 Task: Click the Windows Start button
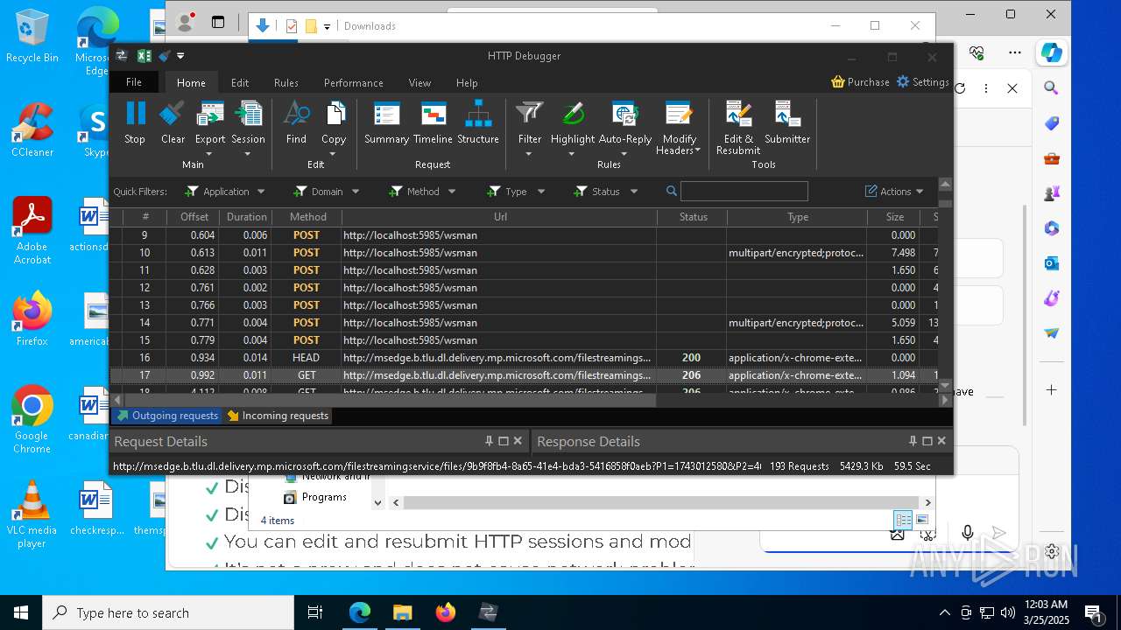coord(21,612)
